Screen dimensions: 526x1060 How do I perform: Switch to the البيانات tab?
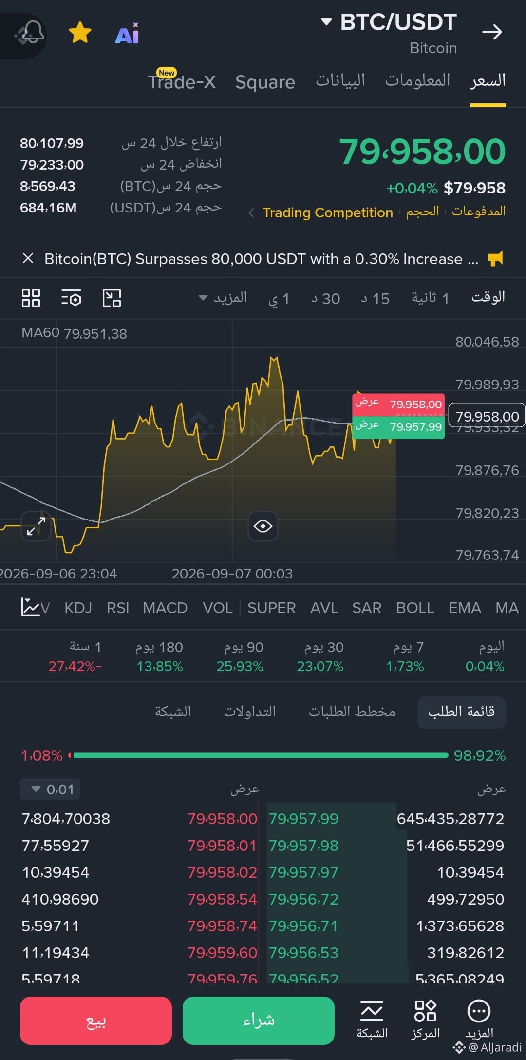[x=340, y=80]
